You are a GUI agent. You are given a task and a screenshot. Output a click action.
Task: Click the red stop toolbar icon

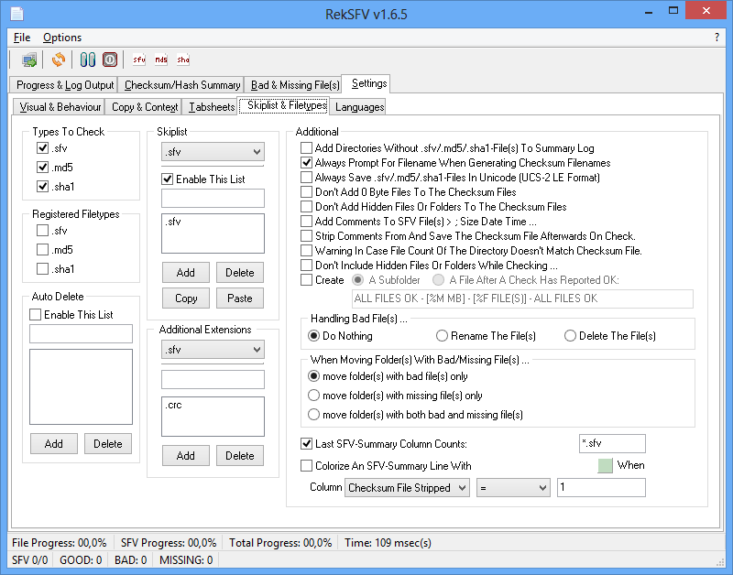[110, 60]
